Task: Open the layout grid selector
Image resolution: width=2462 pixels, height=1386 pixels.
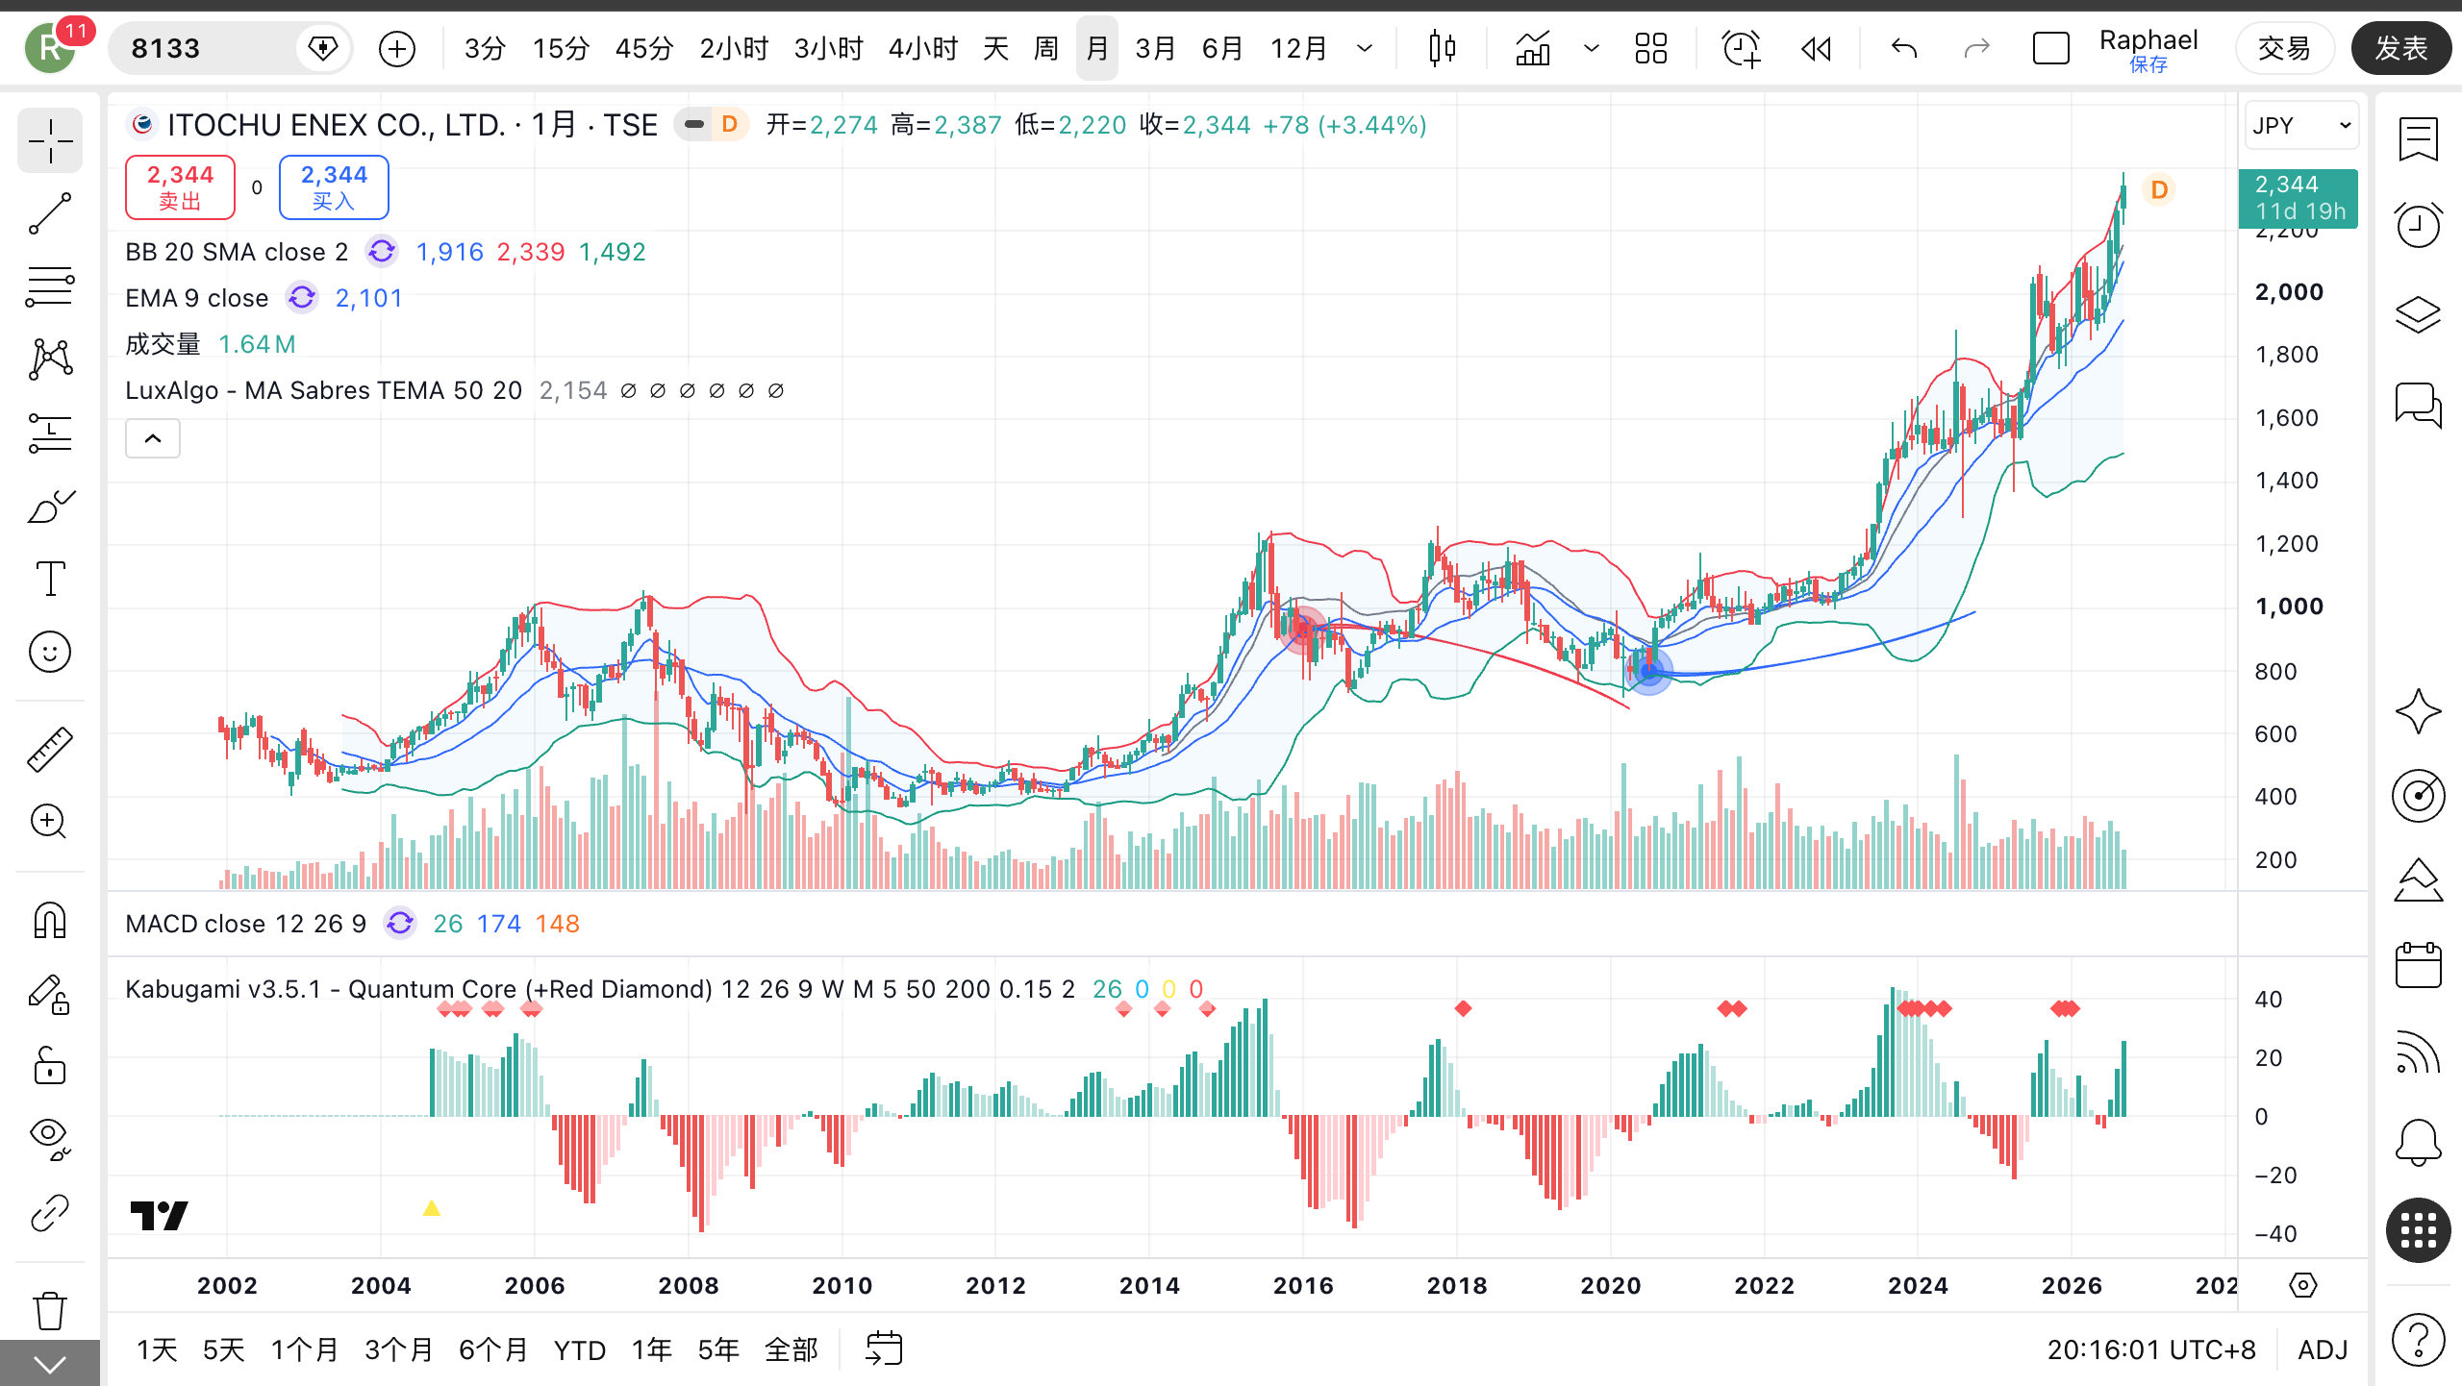Action: click(x=1650, y=48)
